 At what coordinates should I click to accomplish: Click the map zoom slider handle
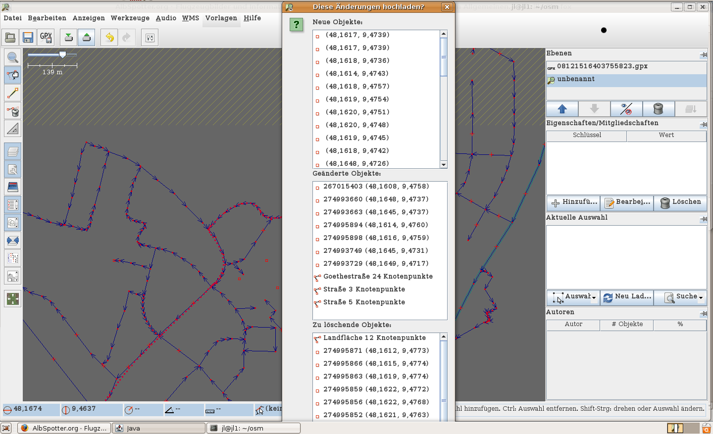coord(62,54)
